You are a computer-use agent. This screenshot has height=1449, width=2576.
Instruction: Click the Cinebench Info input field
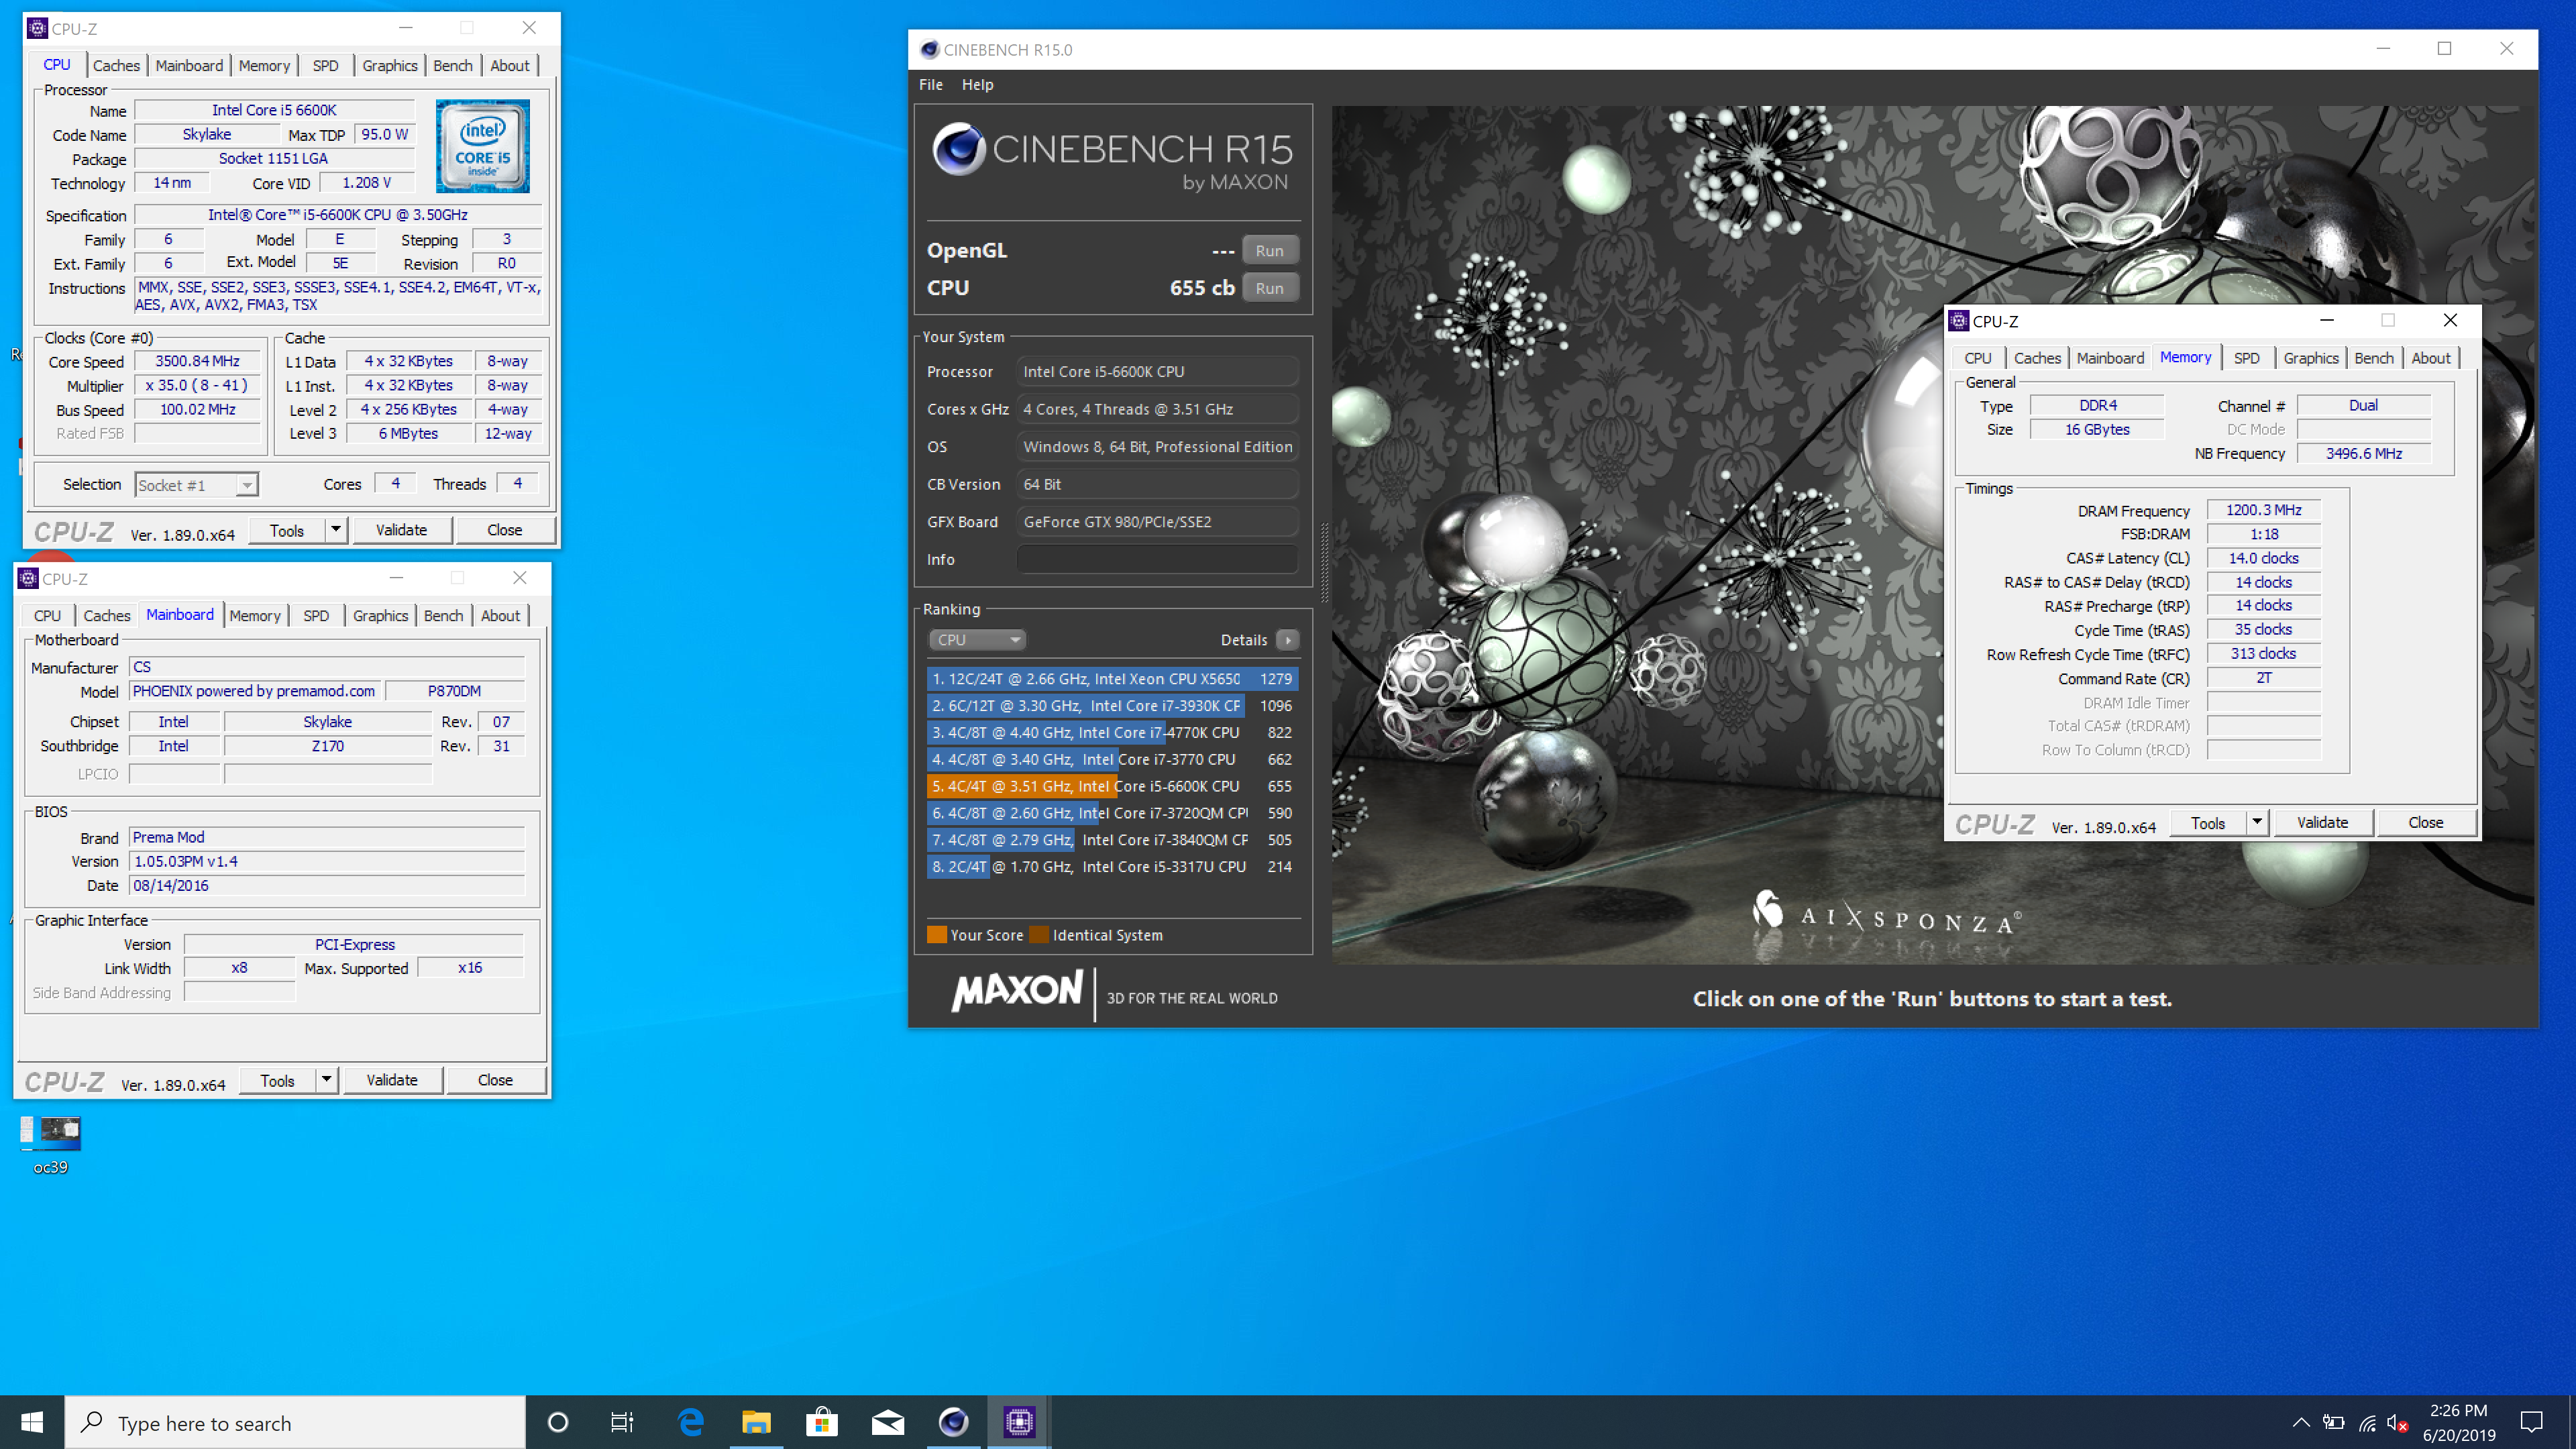(x=1158, y=560)
